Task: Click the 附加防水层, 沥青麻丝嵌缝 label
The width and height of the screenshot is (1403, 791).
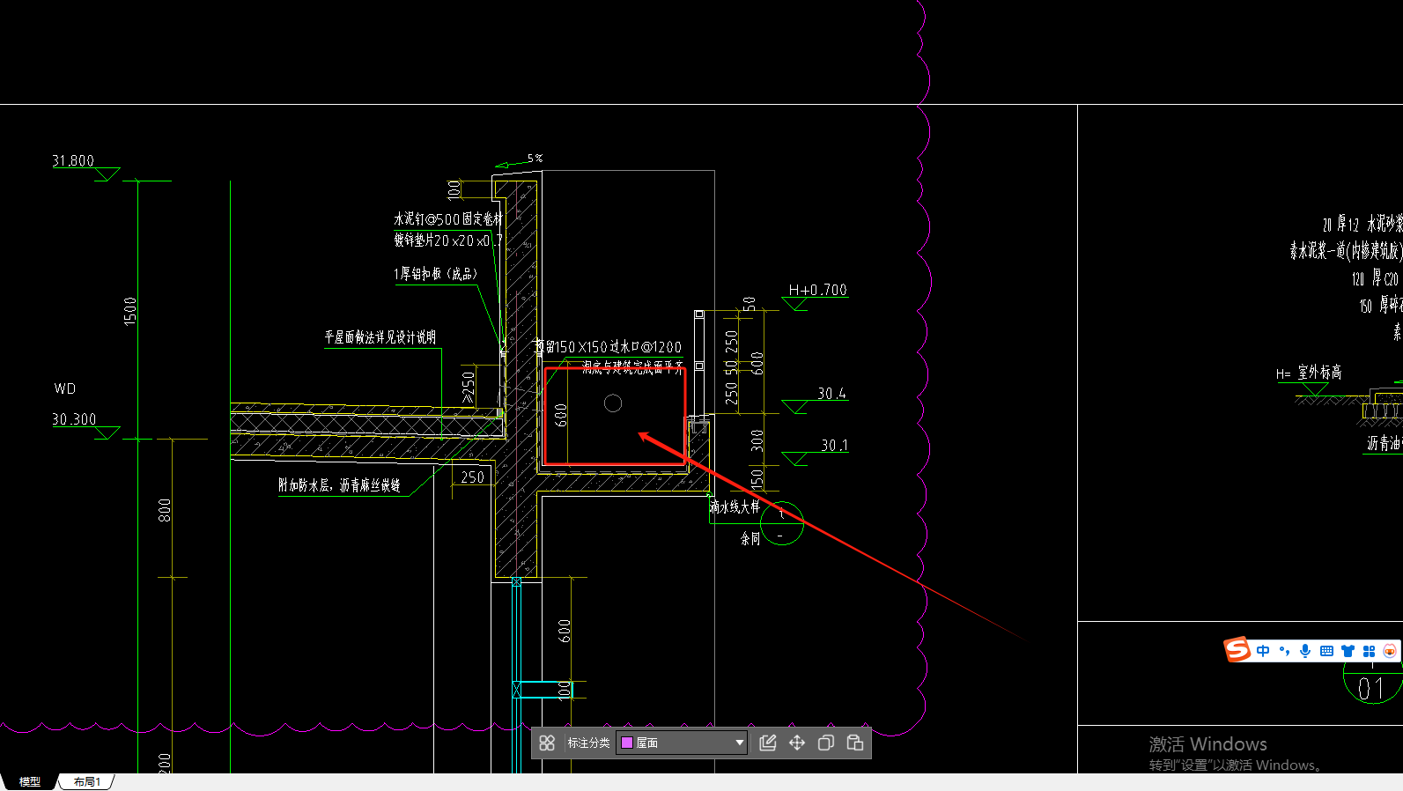Action: (339, 485)
